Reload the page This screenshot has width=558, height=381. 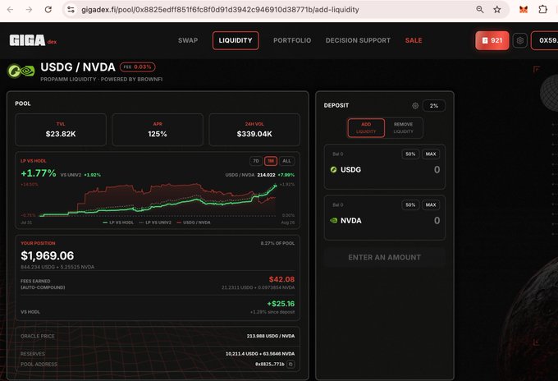click(x=48, y=10)
